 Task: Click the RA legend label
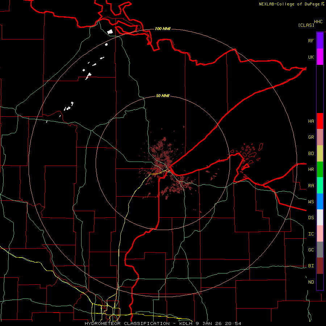coord(311,185)
